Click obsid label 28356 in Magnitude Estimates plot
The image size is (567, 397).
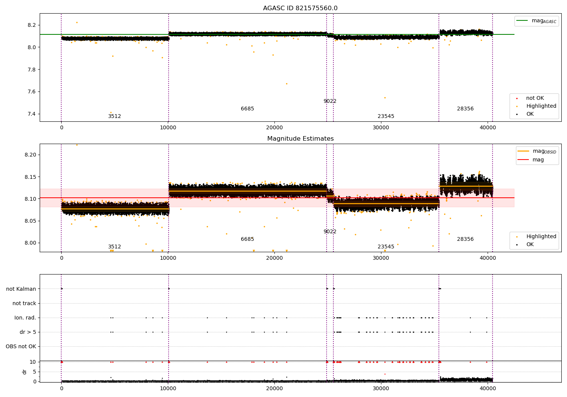[465, 239]
